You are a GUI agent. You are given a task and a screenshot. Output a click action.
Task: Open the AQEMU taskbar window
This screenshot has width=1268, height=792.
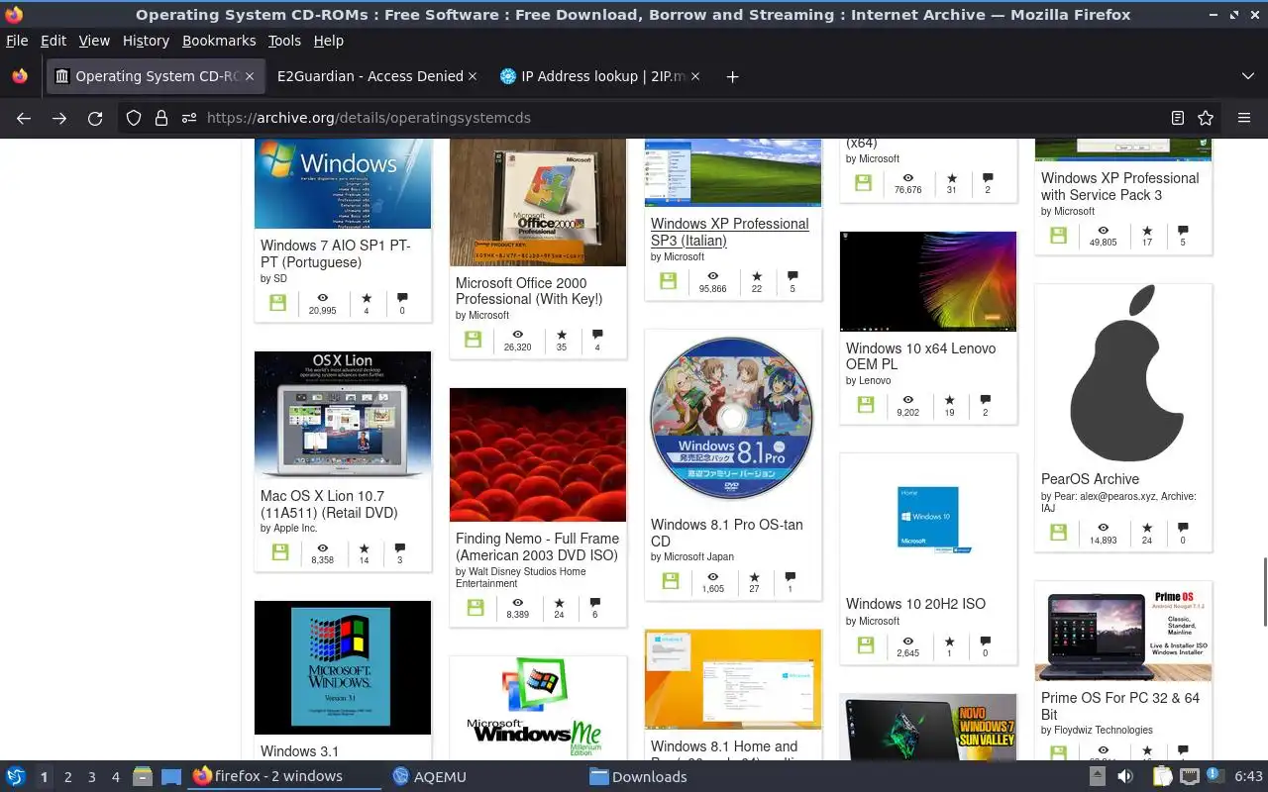point(429,777)
